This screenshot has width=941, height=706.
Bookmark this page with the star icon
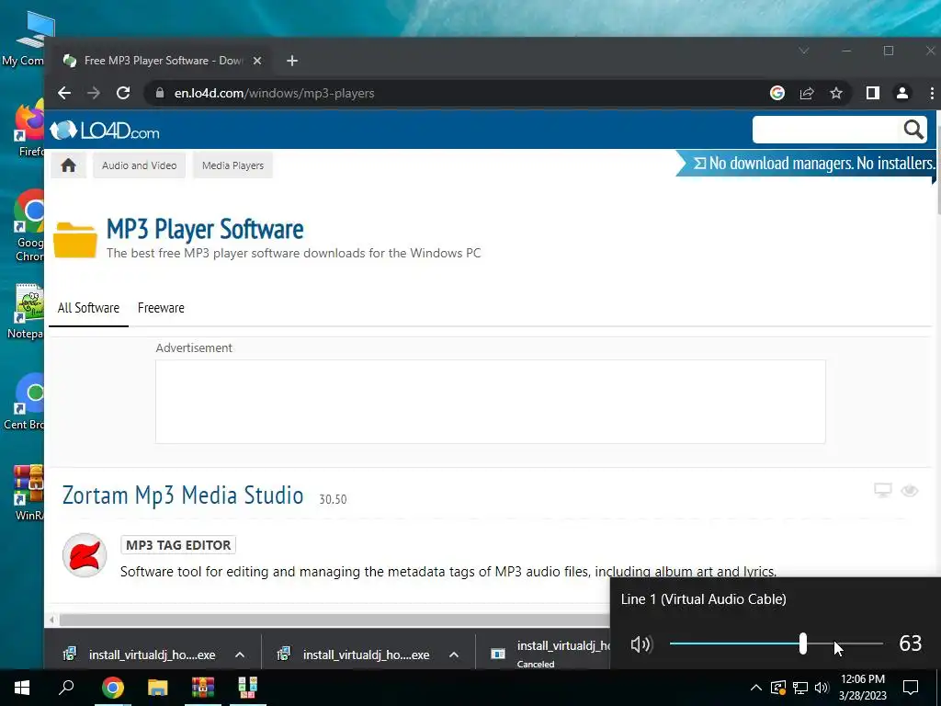click(836, 93)
